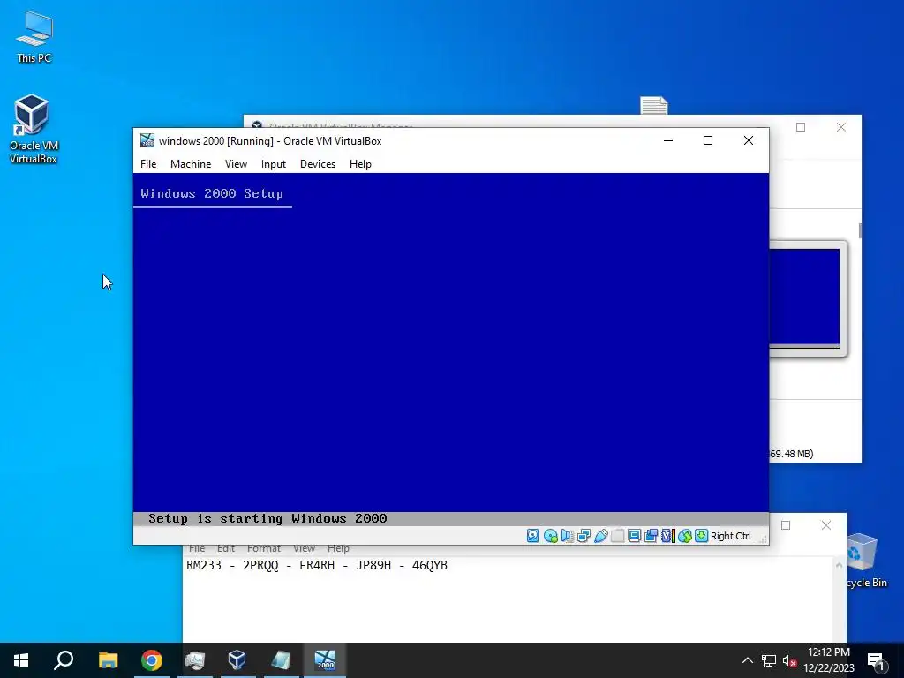The height and width of the screenshot is (678, 904).
Task: Click the virtualization CPU status icon
Action: pos(667,536)
